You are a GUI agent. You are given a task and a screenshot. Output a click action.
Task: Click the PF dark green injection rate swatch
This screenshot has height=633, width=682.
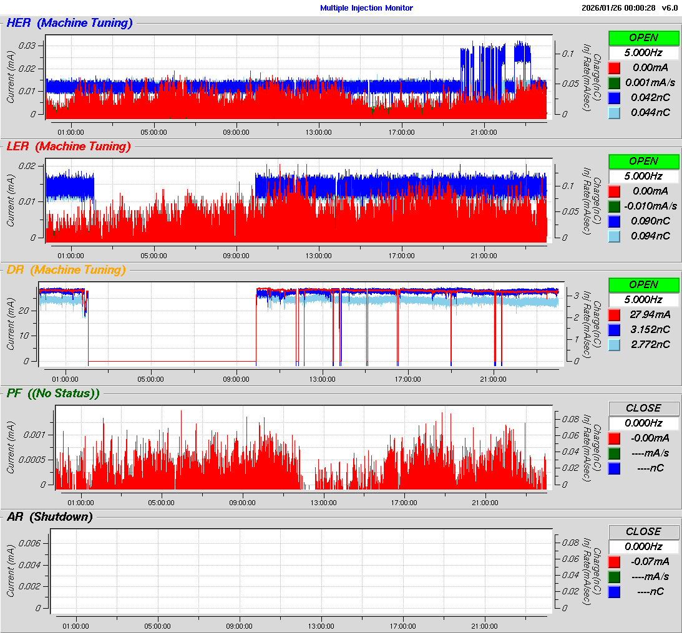pyautogui.click(x=614, y=453)
